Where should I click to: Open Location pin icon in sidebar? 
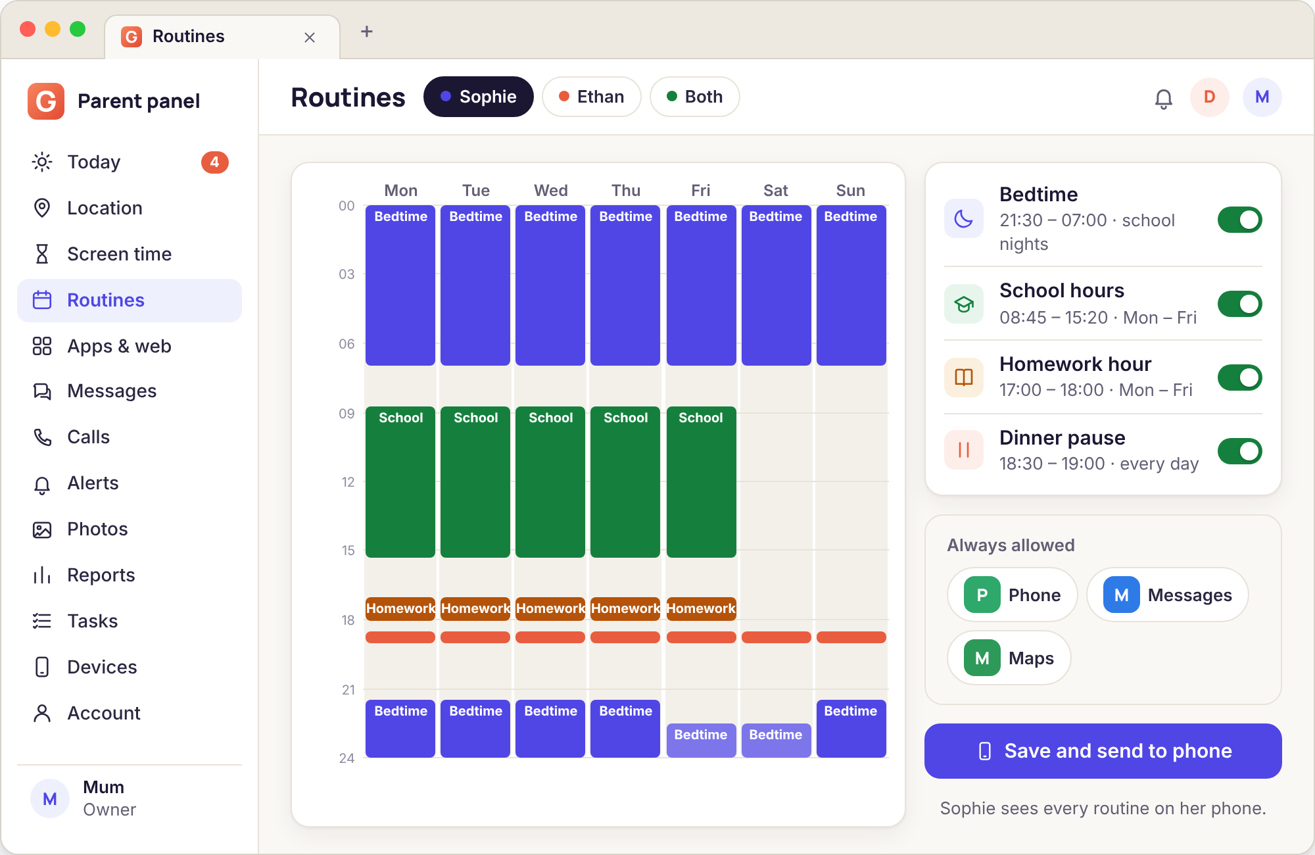pos(42,208)
